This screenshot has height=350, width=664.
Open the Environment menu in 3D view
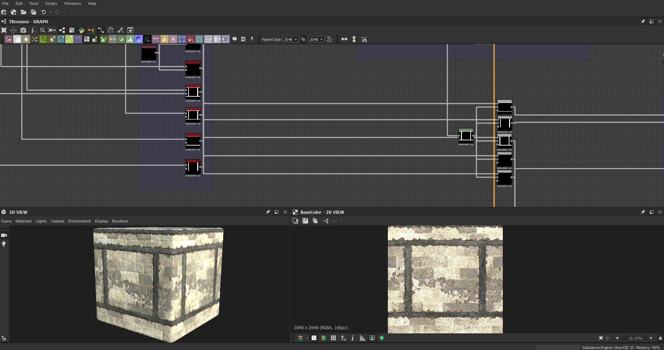79,221
